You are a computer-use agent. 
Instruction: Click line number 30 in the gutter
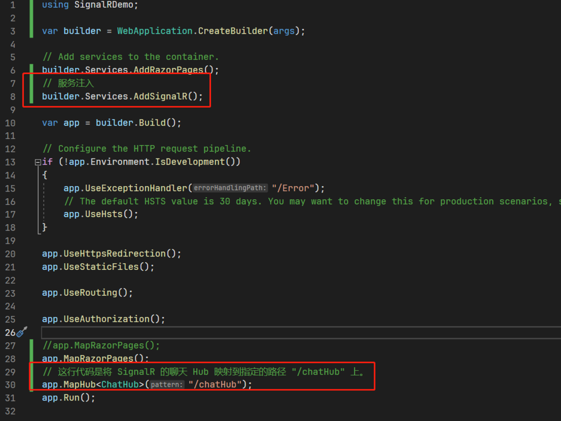[10, 385]
